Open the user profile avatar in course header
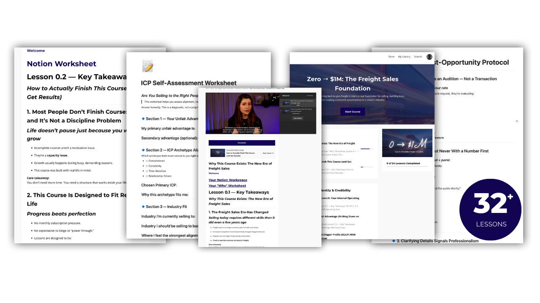 [x=429, y=57]
